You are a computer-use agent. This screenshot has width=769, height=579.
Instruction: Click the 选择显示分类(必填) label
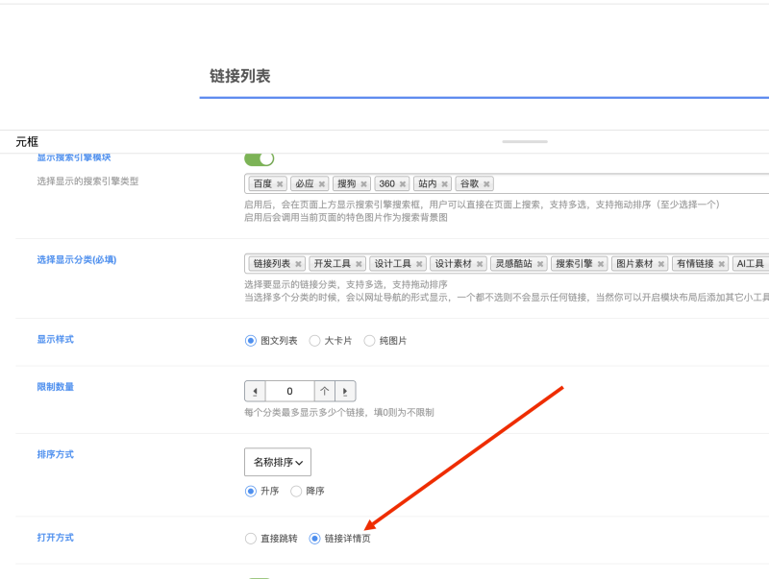point(77,259)
